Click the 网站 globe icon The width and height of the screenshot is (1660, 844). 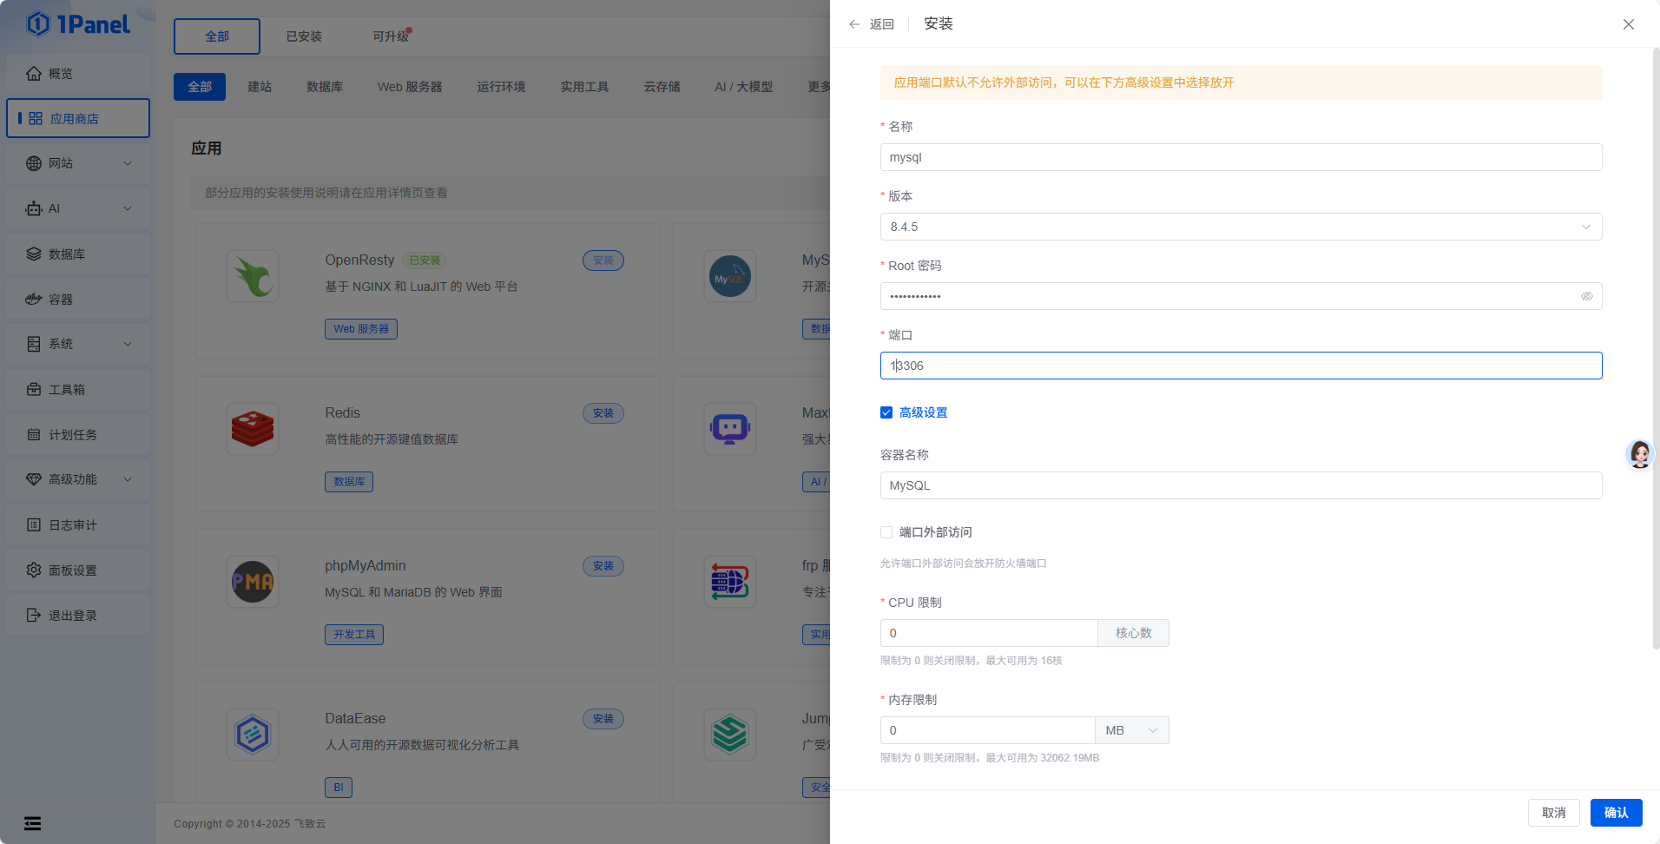pyautogui.click(x=34, y=163)
